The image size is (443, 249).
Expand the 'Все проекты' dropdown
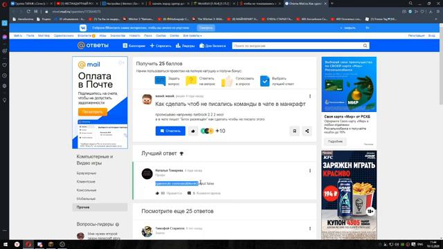click(x=192, y=36)
